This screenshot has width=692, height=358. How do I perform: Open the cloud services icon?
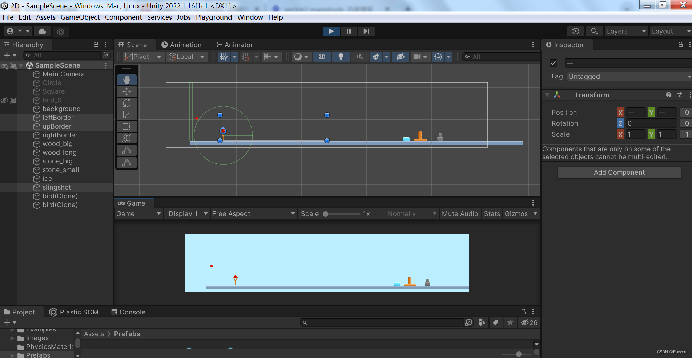42,31
